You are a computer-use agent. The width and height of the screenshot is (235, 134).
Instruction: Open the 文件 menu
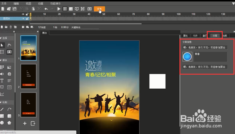point(4,4)
